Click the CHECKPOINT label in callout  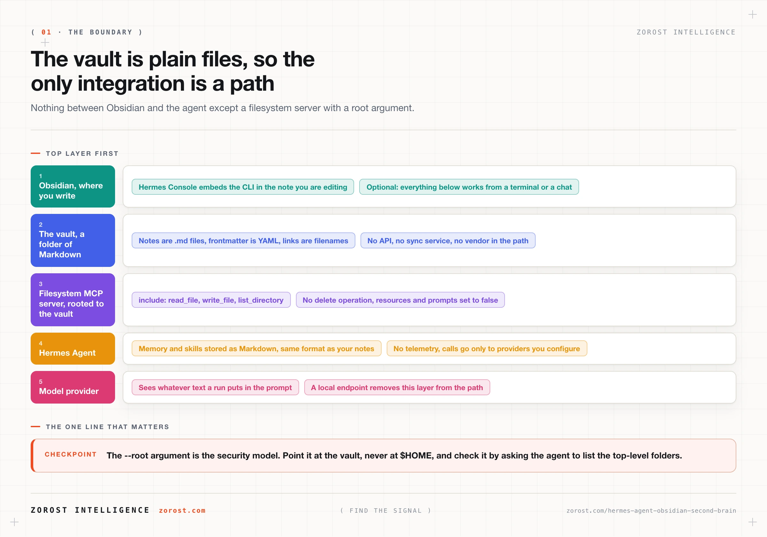[71, 454]
